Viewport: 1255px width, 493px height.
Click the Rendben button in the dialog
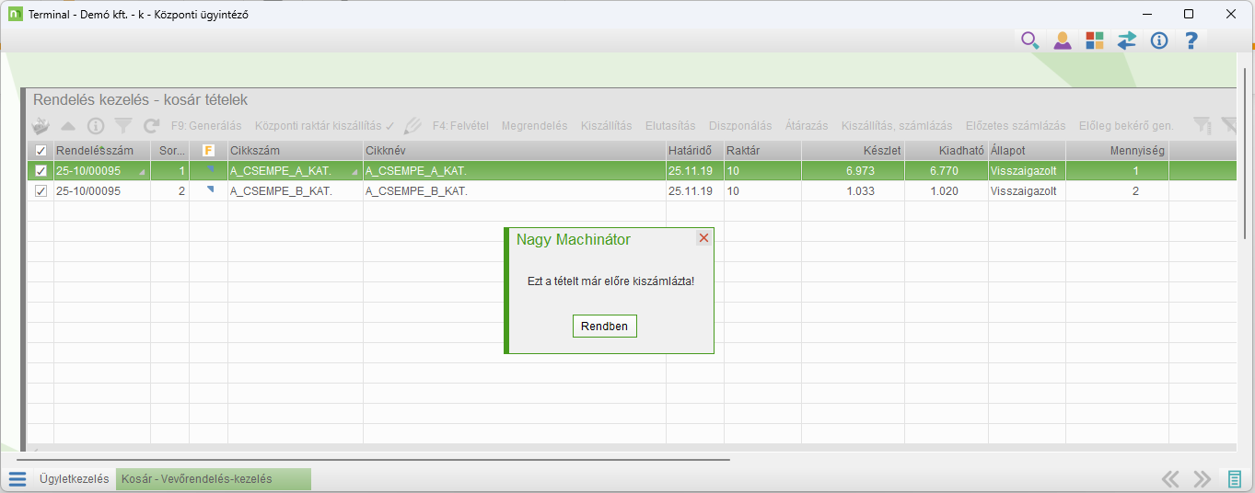point(604,327)
